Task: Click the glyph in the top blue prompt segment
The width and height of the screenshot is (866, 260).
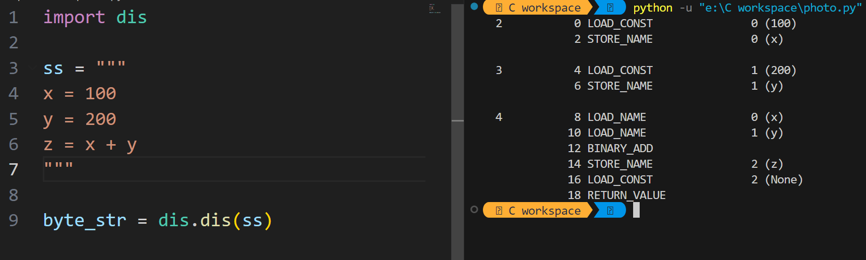Action: tap(610, 8)
